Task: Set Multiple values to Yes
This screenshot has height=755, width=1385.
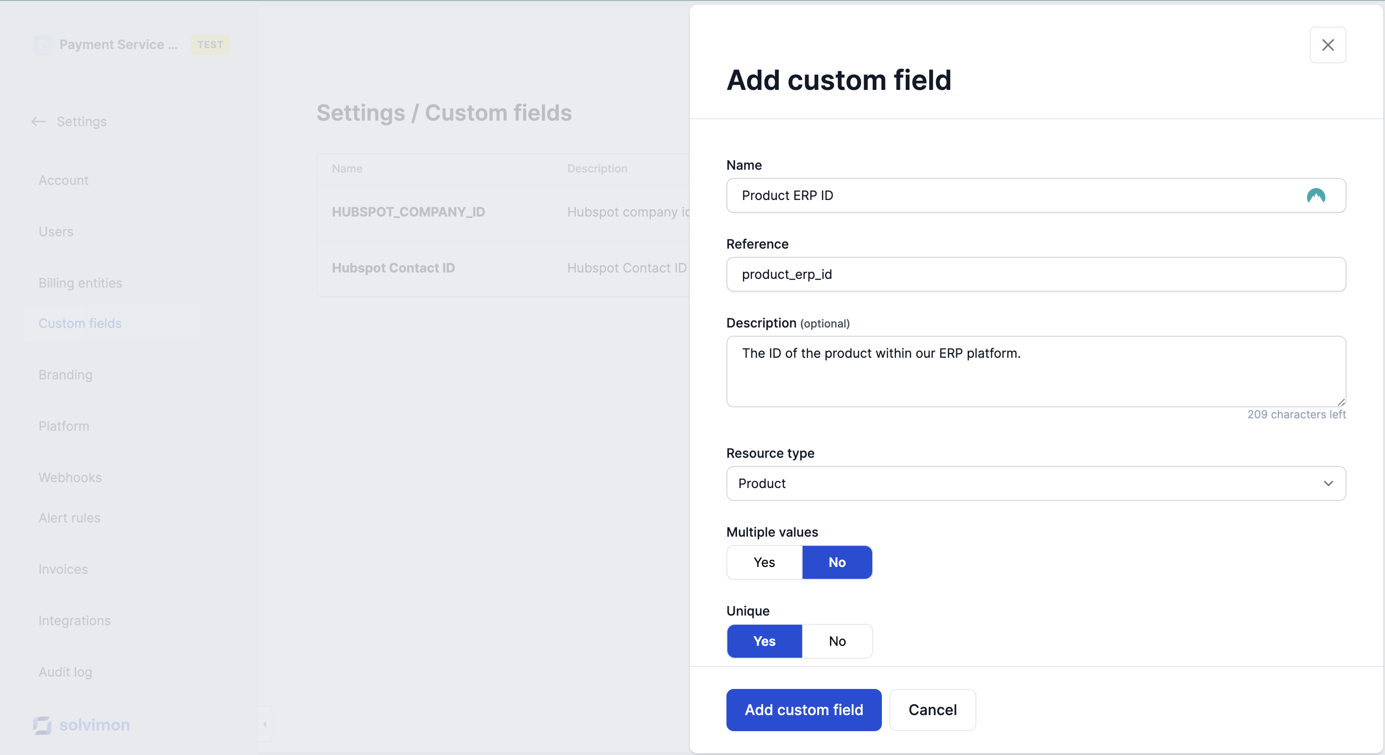Action: coord(764,562)
